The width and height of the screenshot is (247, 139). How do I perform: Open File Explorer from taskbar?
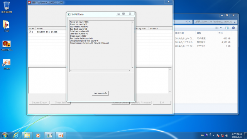(x=27, y=136)
